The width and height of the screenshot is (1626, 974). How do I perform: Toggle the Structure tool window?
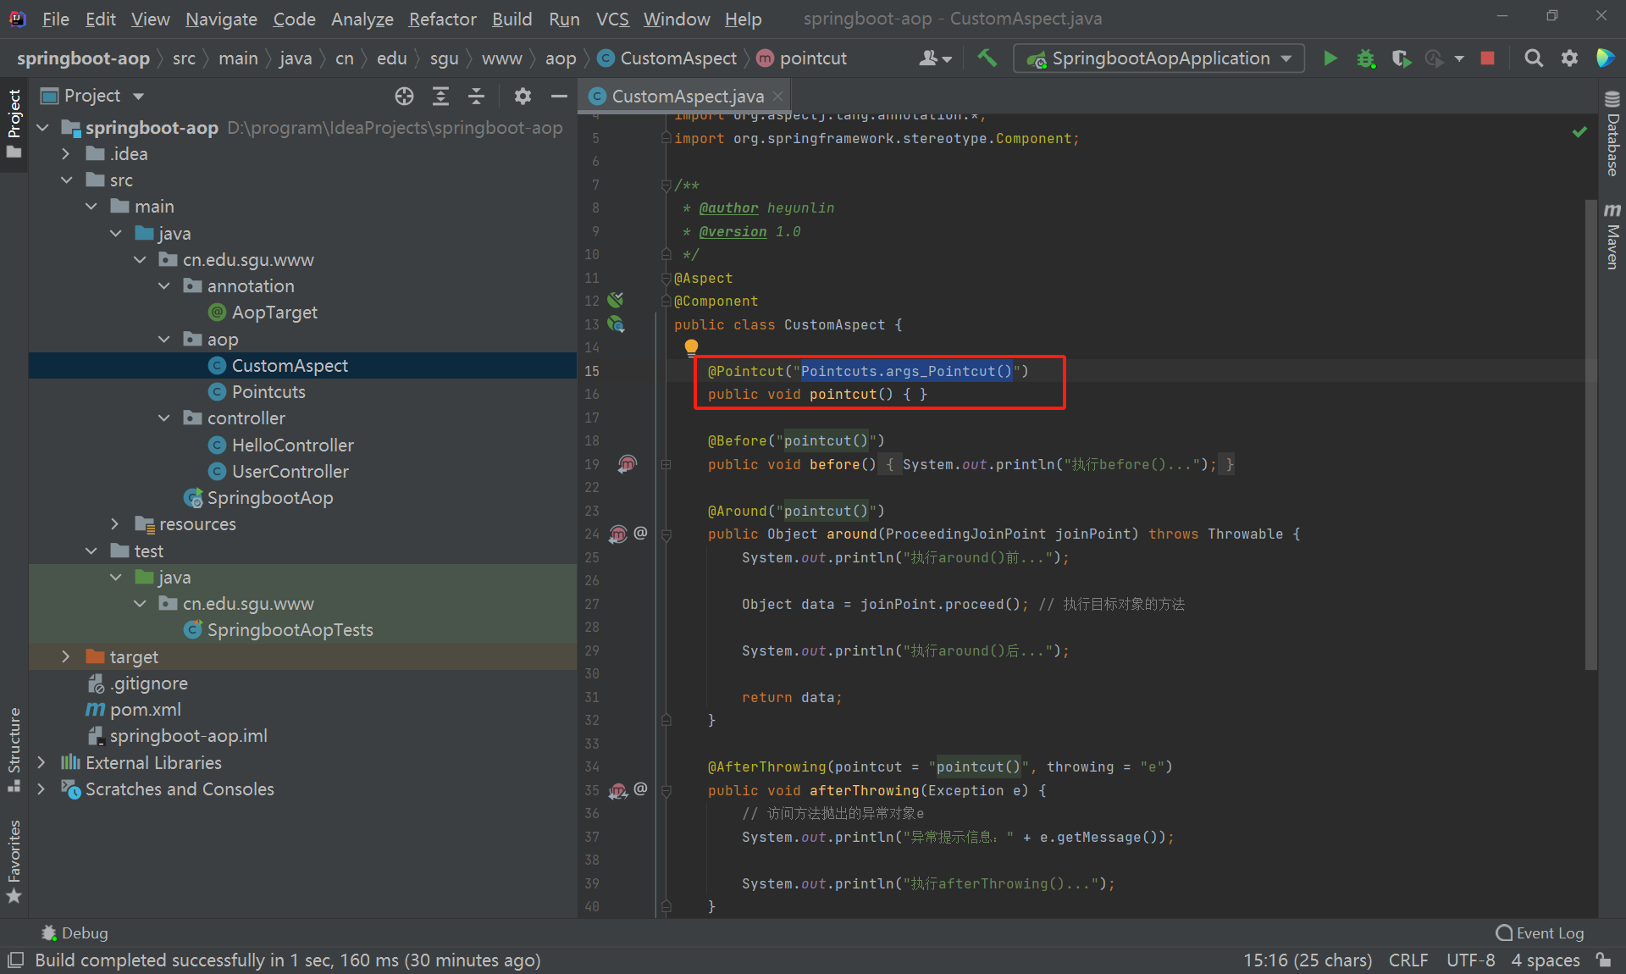click(14, 747)
